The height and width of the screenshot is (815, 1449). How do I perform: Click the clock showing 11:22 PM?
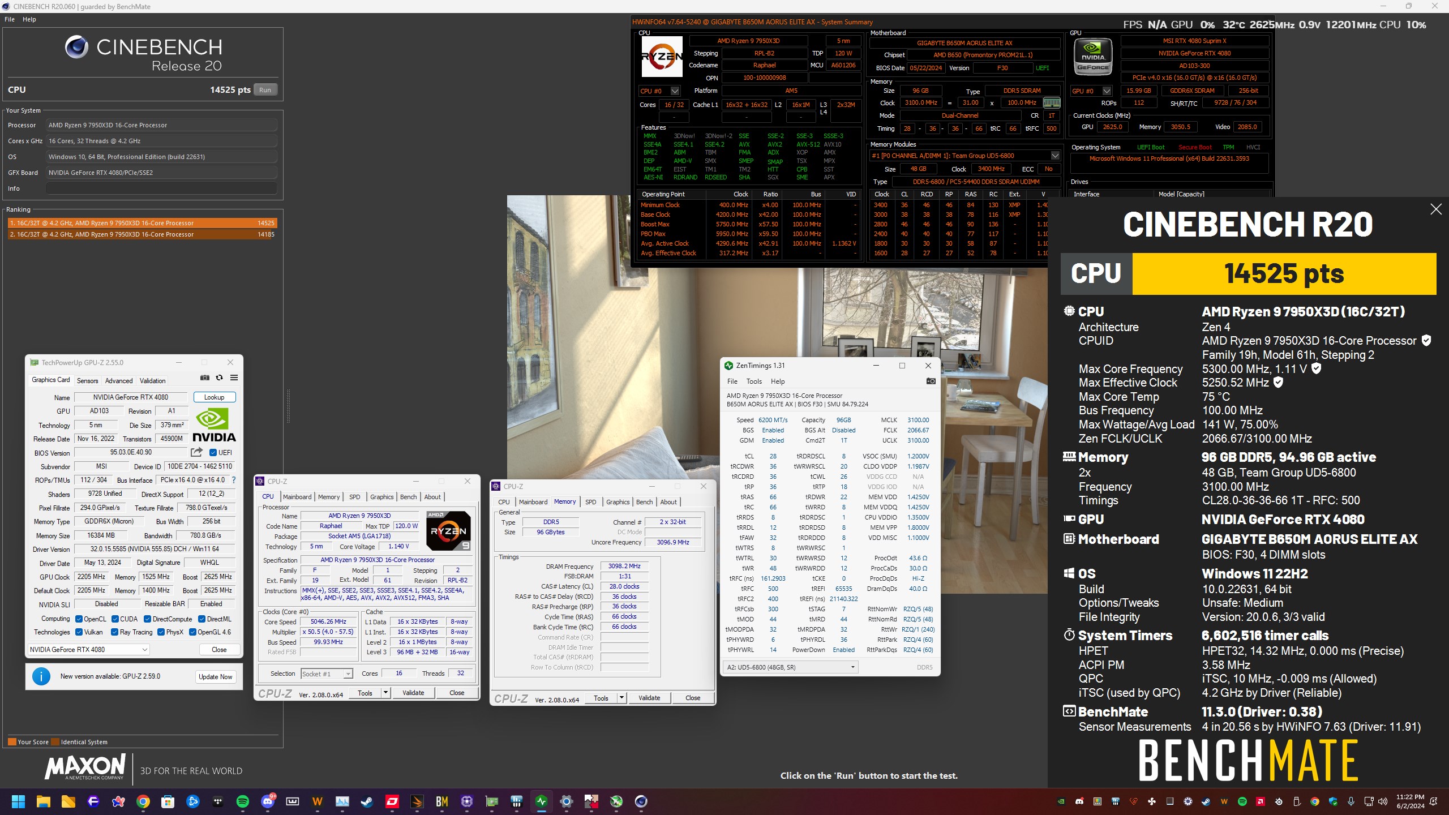[x=1410, y=797]
